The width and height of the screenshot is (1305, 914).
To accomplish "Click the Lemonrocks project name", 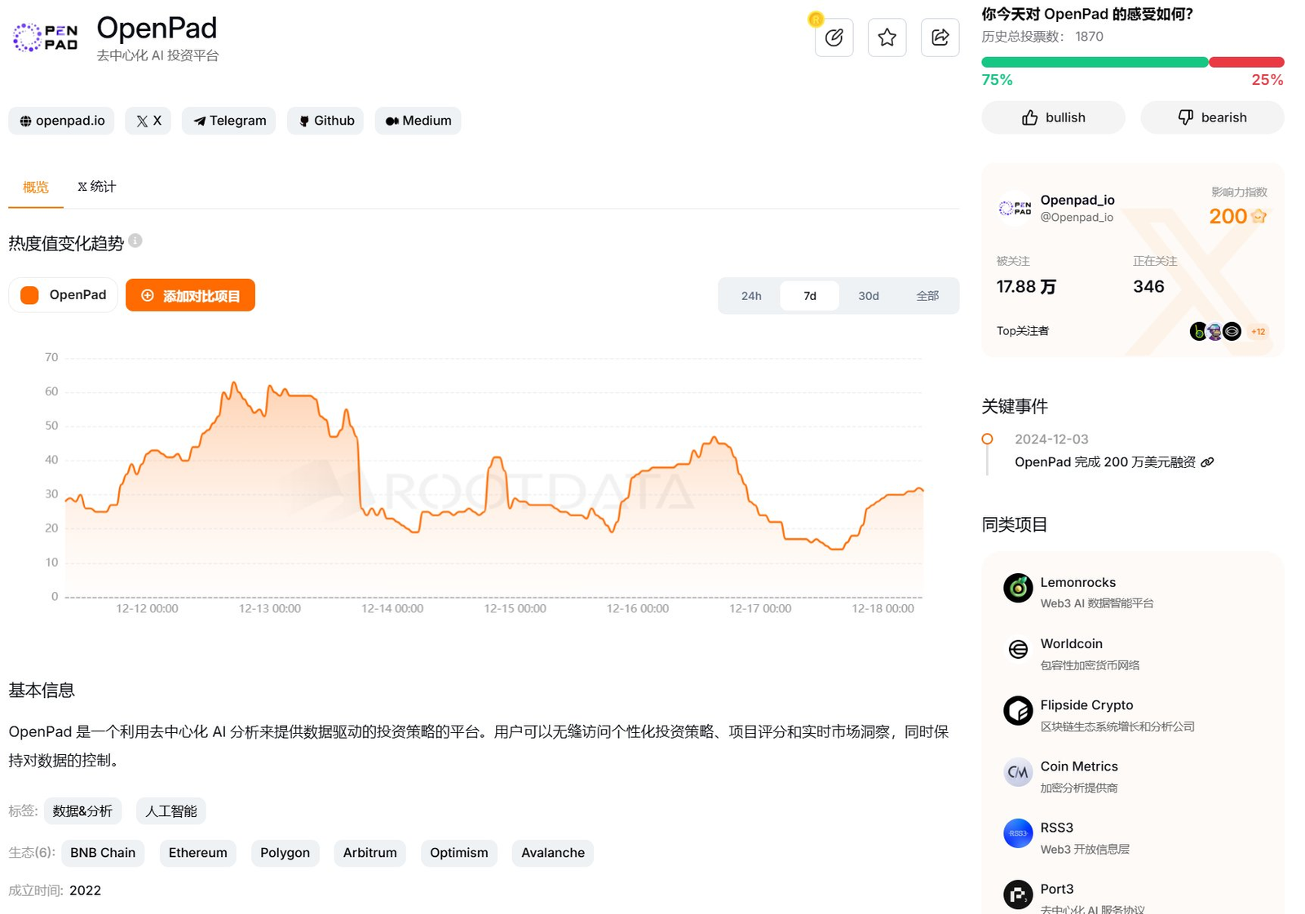I will point(1077,582).
